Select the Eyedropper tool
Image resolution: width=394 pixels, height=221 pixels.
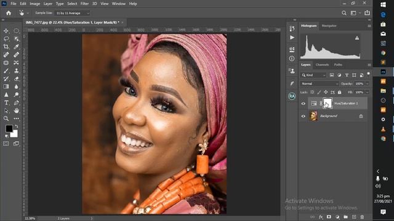click(x=17, y=47)
